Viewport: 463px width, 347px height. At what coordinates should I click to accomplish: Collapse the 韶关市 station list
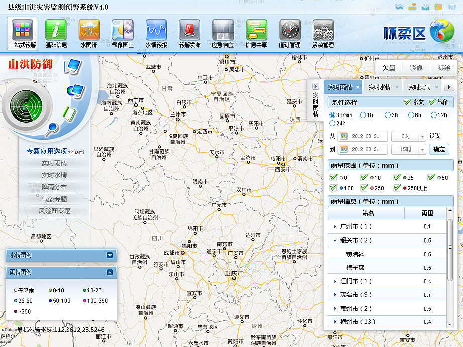[x=334, y=240]
